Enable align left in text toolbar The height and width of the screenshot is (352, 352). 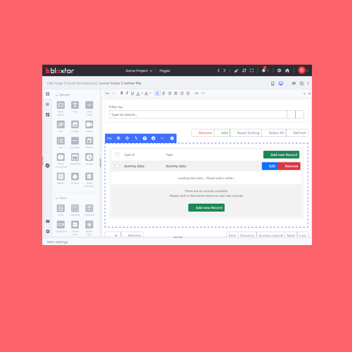(158, 93)
